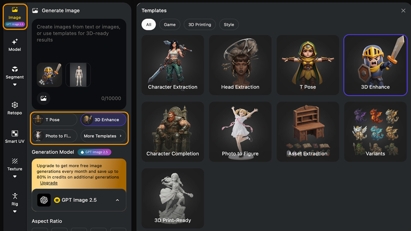Click the Generate Image header icon

(35, 10)
